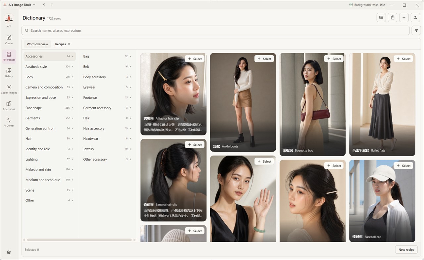
Task: Open the filter options icon beside search
Action: click(x=416, y=30)
